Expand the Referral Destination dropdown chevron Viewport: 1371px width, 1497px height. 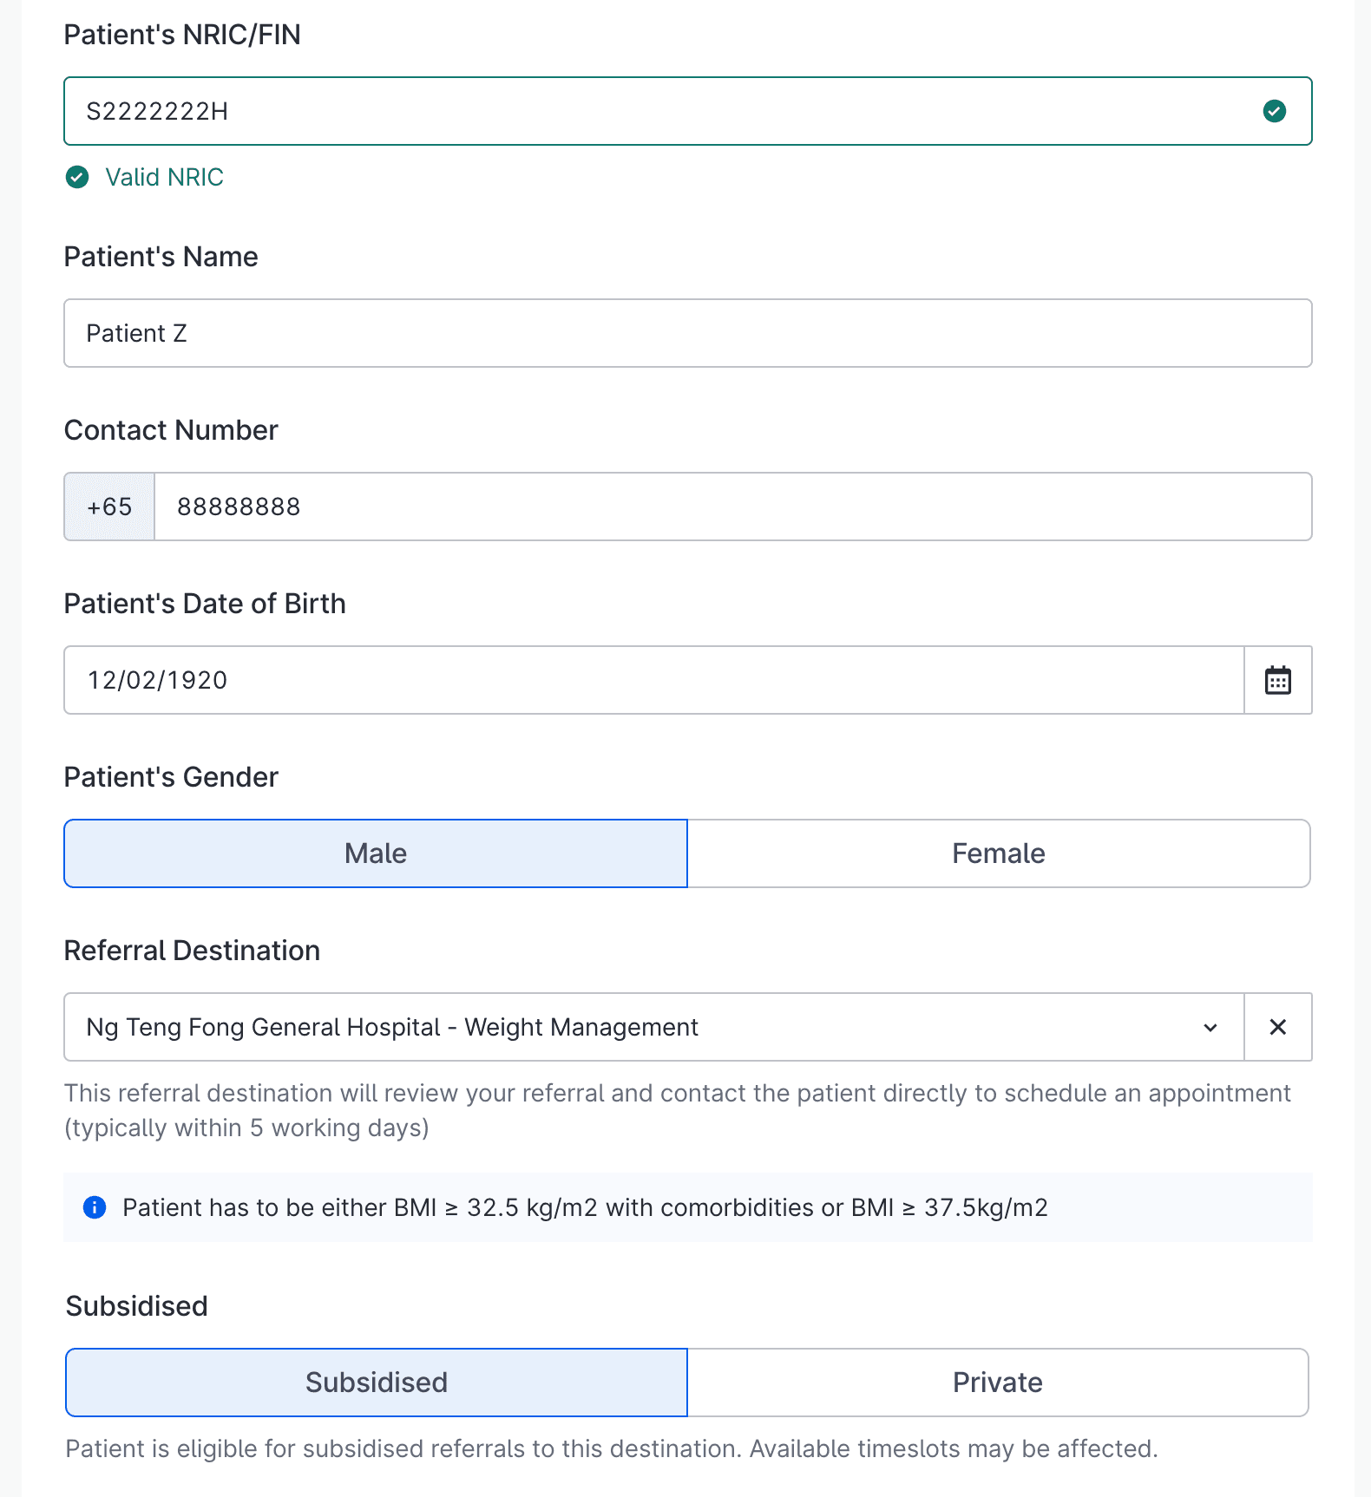[x=1210, y=1028]
